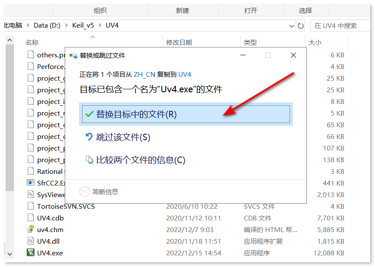Collapse details via 简略信息 chevron
375x267 pixels.
[x=85, y=192]
